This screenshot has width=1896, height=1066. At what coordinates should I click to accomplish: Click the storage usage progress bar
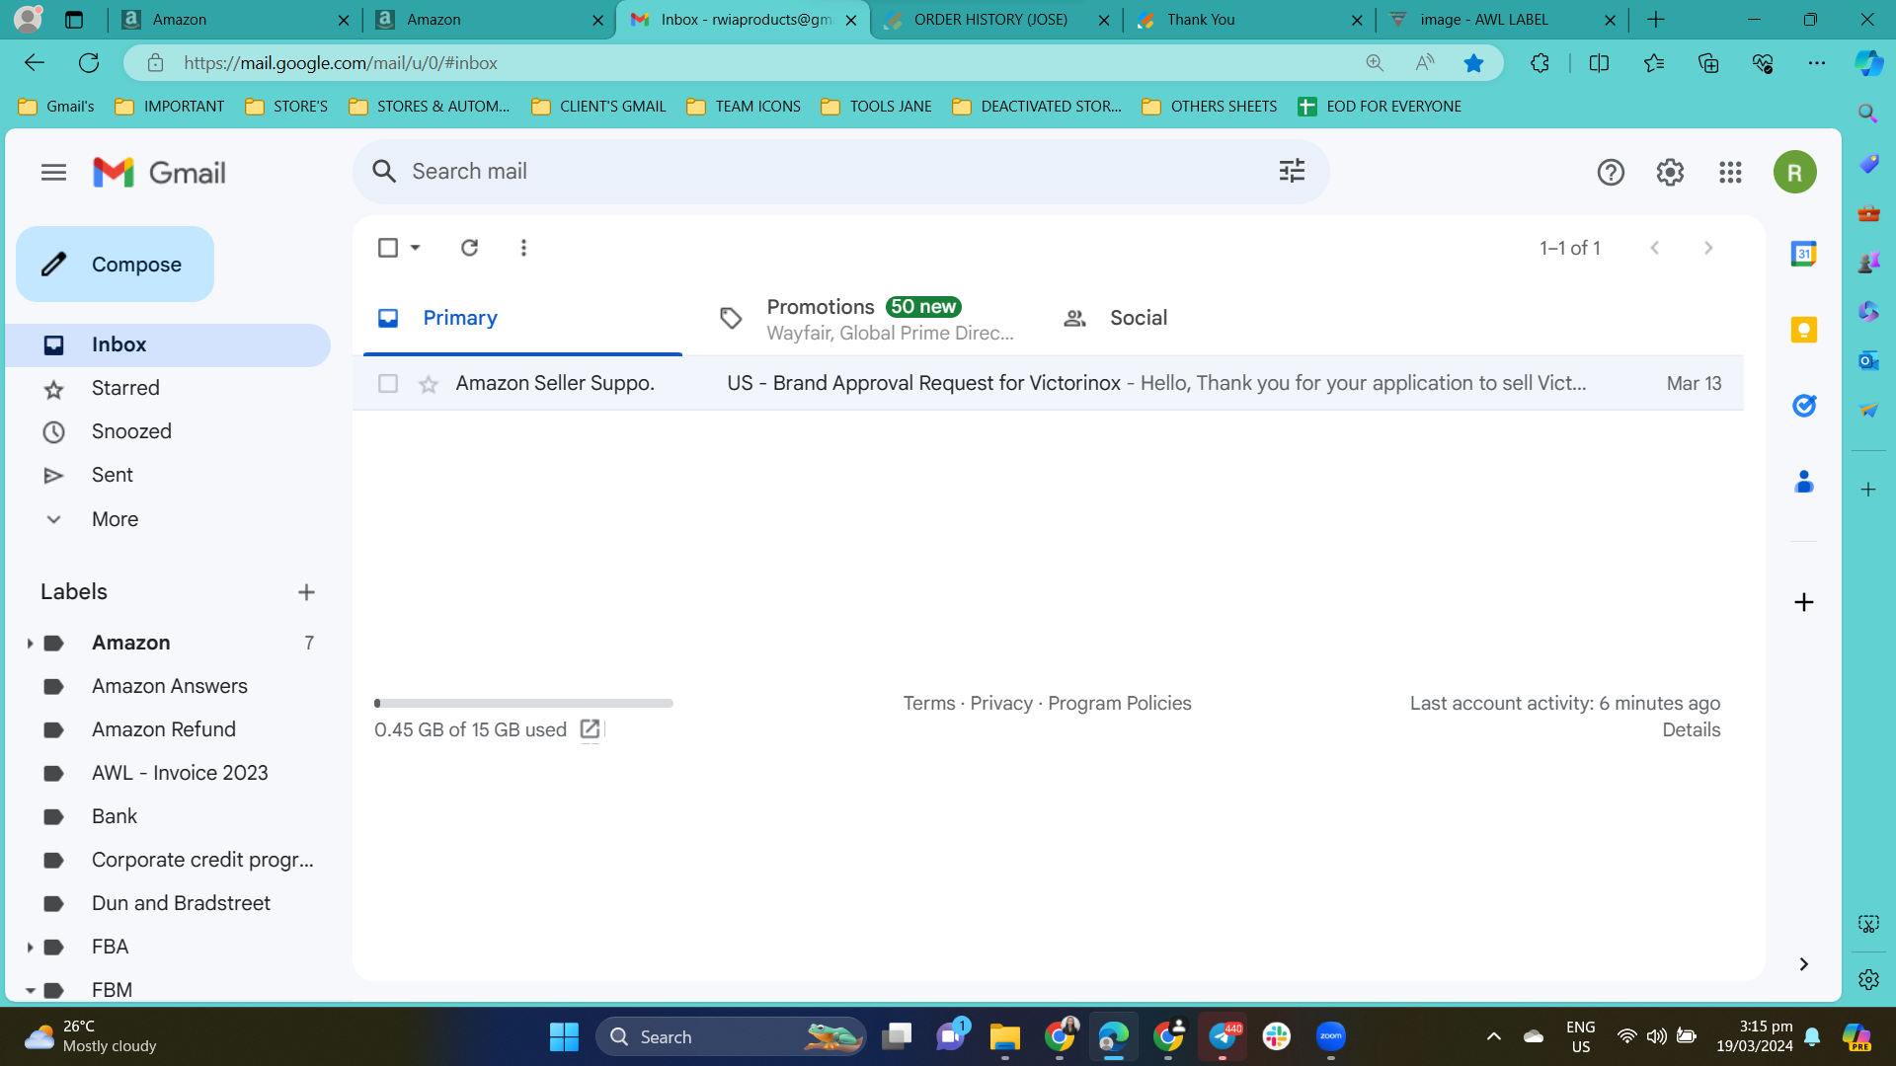pos(523,704)
